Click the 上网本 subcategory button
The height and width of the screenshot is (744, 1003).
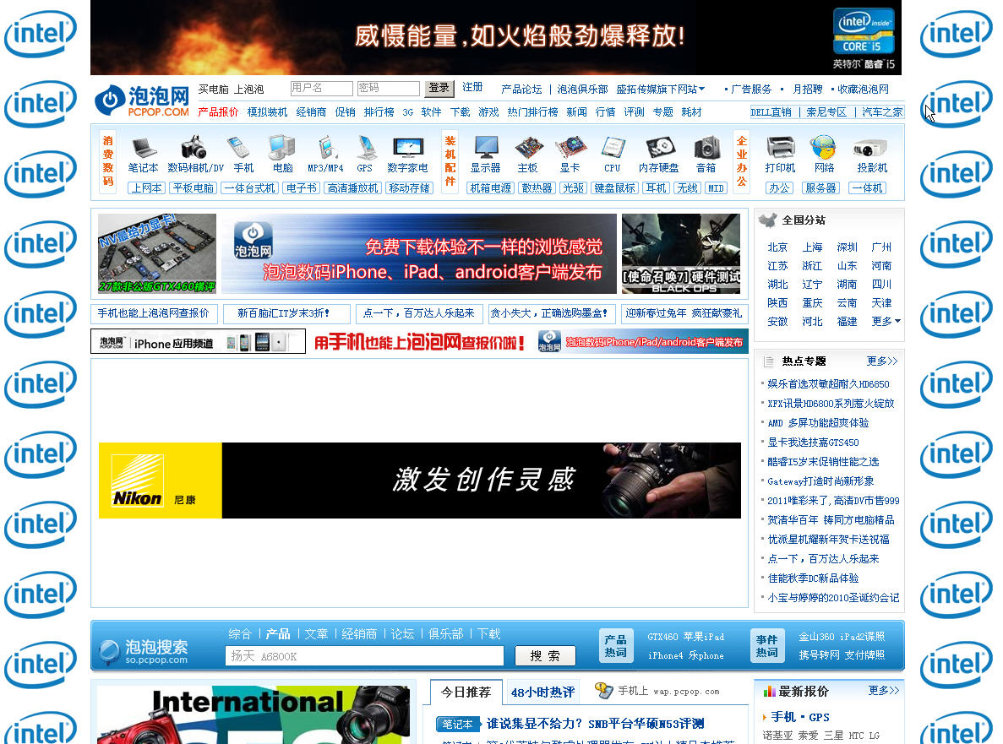(x=146, y=188)
